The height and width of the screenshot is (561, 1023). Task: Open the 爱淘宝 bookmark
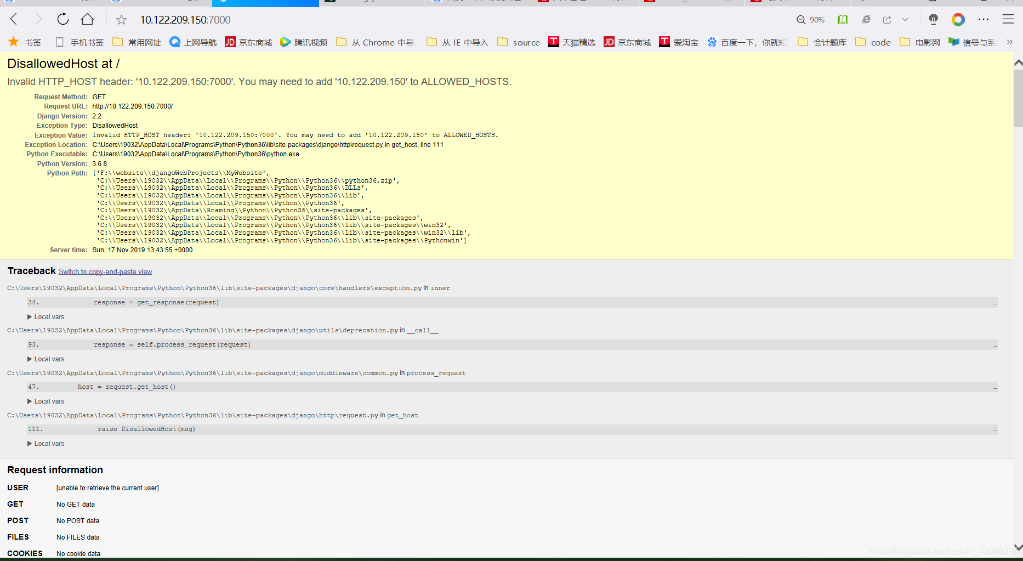[679, 42]
